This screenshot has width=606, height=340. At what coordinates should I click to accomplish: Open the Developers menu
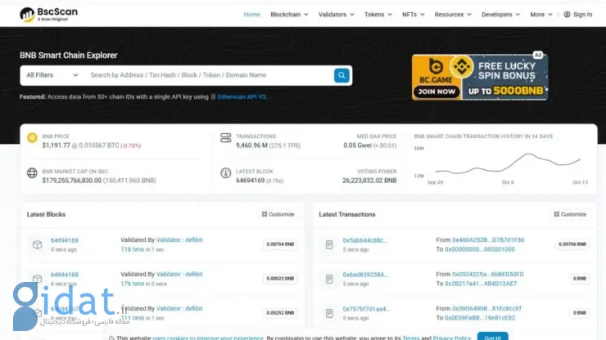click(500, 15)
